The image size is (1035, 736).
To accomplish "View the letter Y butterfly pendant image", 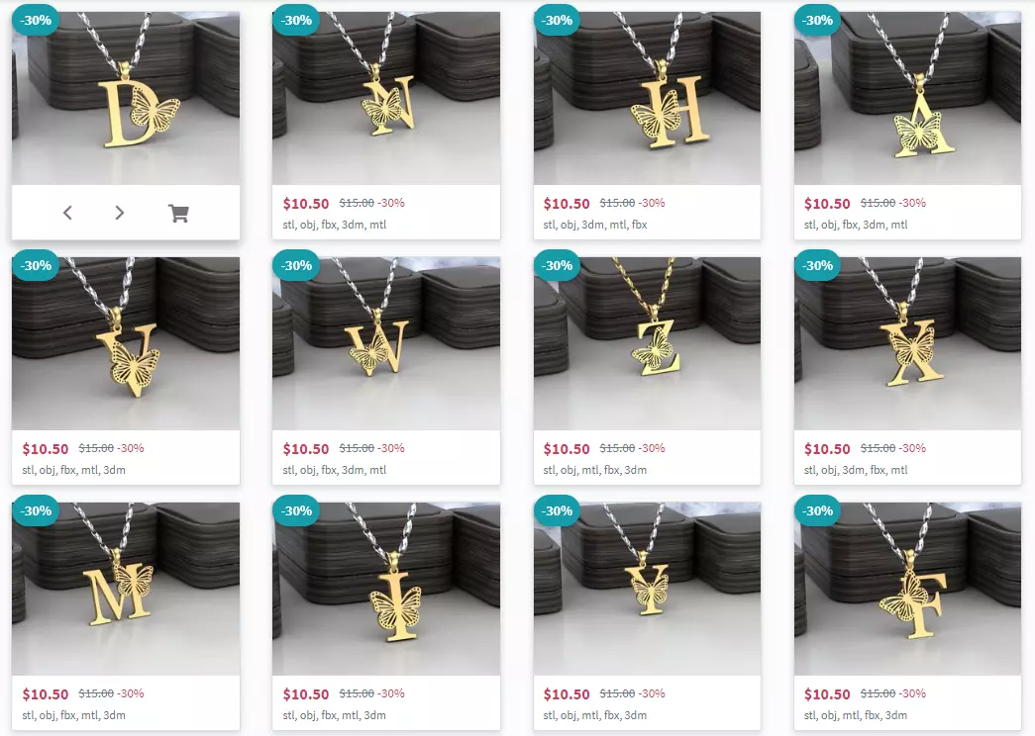I will tap(647, 589).
